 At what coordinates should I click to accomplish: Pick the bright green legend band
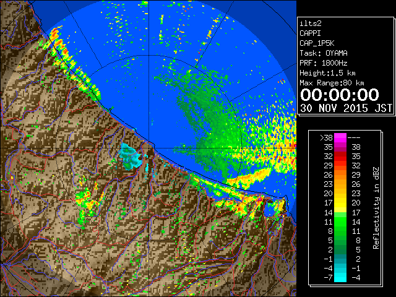(x=340, y=222)
